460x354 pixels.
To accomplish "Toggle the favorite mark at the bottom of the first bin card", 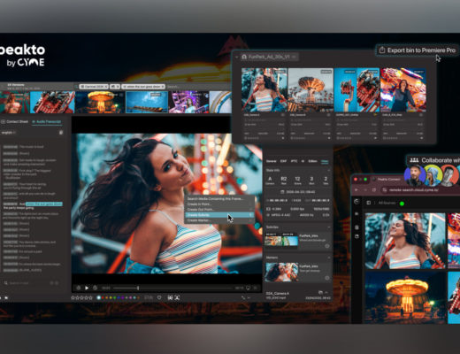I will (x=283, y=138).
